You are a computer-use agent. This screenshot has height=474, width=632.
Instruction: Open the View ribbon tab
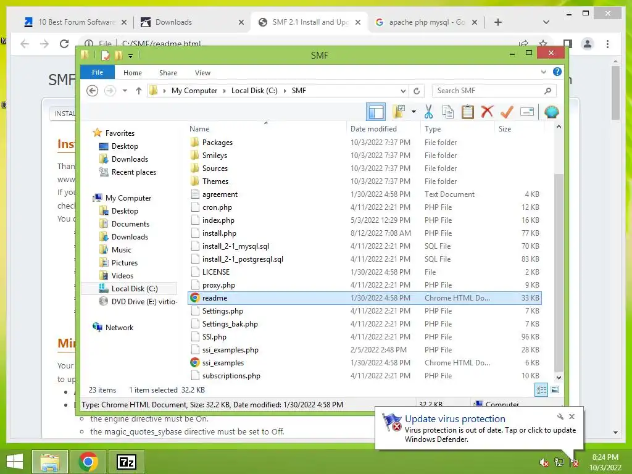click(x=202, y=73)
